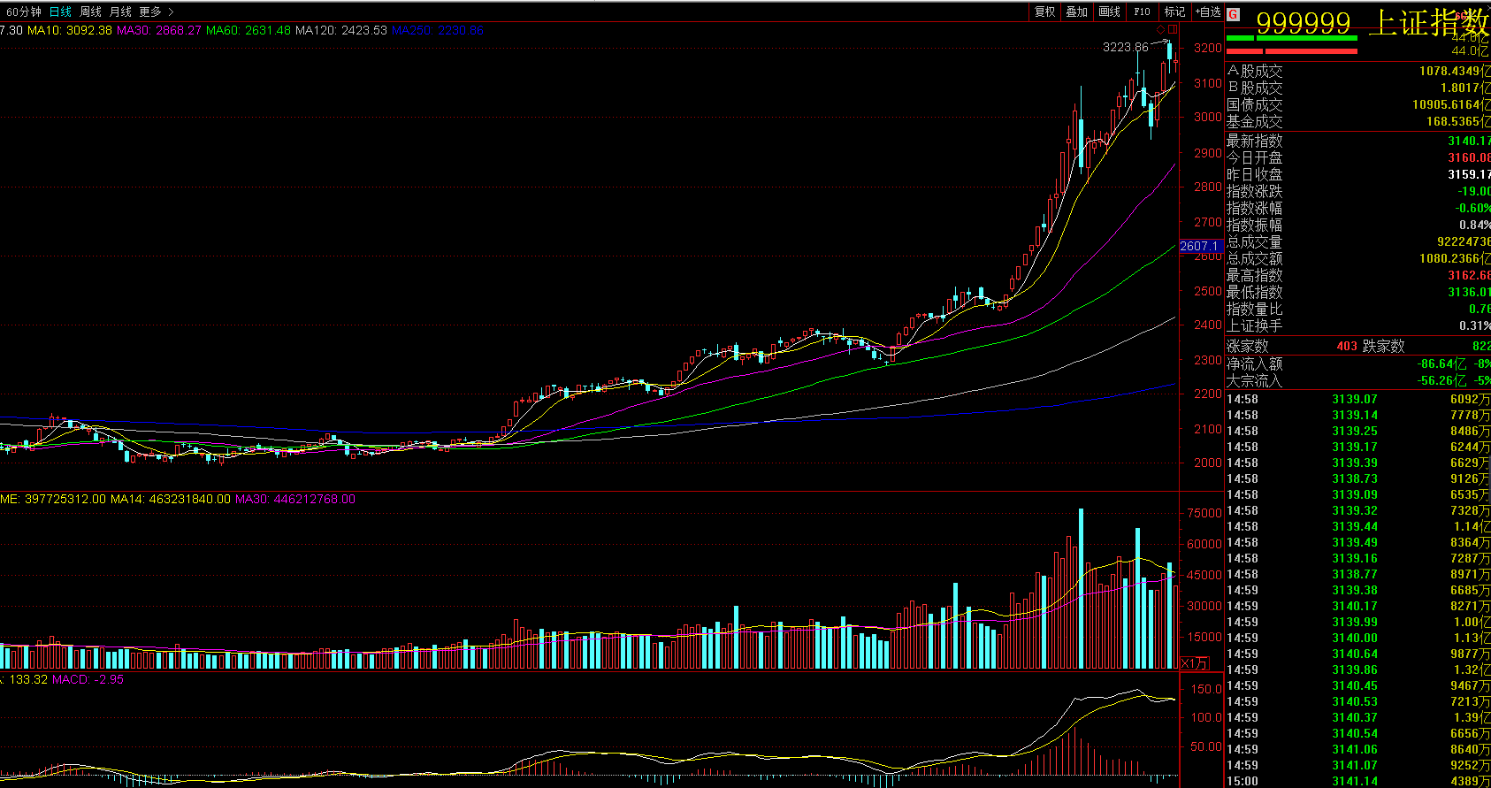
Task: Click the X1万 volume unit label
Action: click(1195, 663)
